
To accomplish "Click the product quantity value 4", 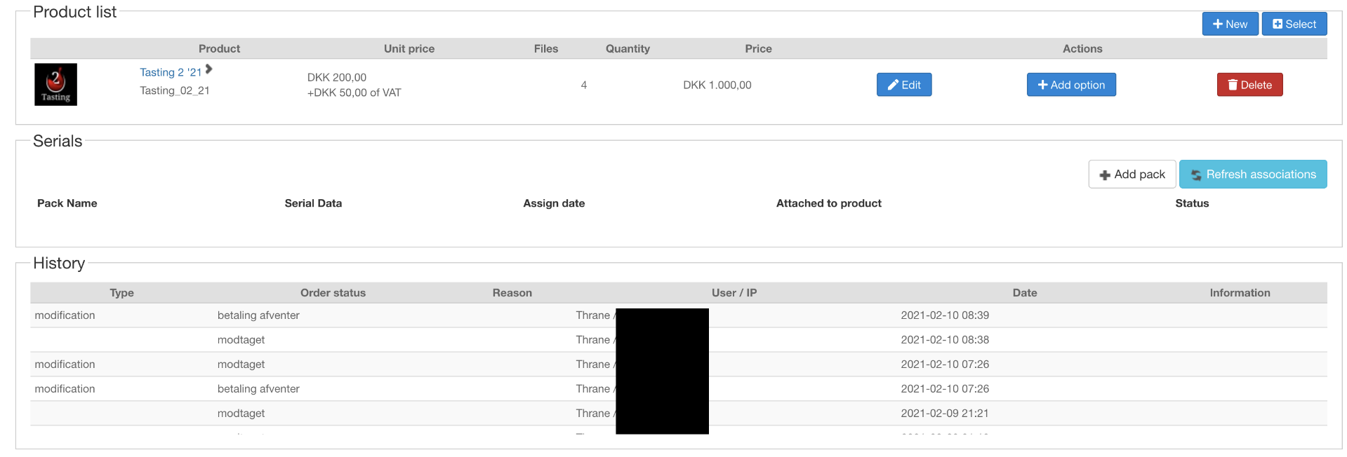I will (583, 85).
